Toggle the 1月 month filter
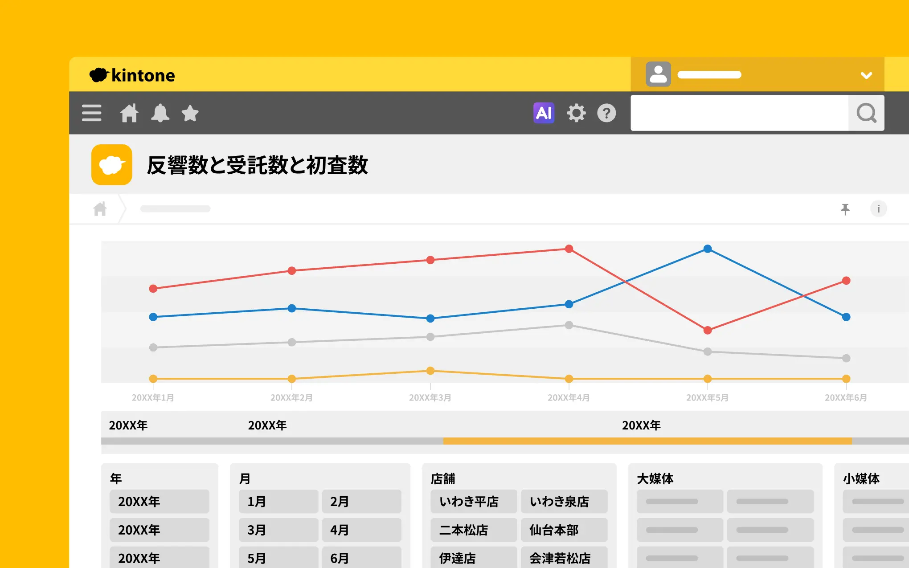 [278, 502]
